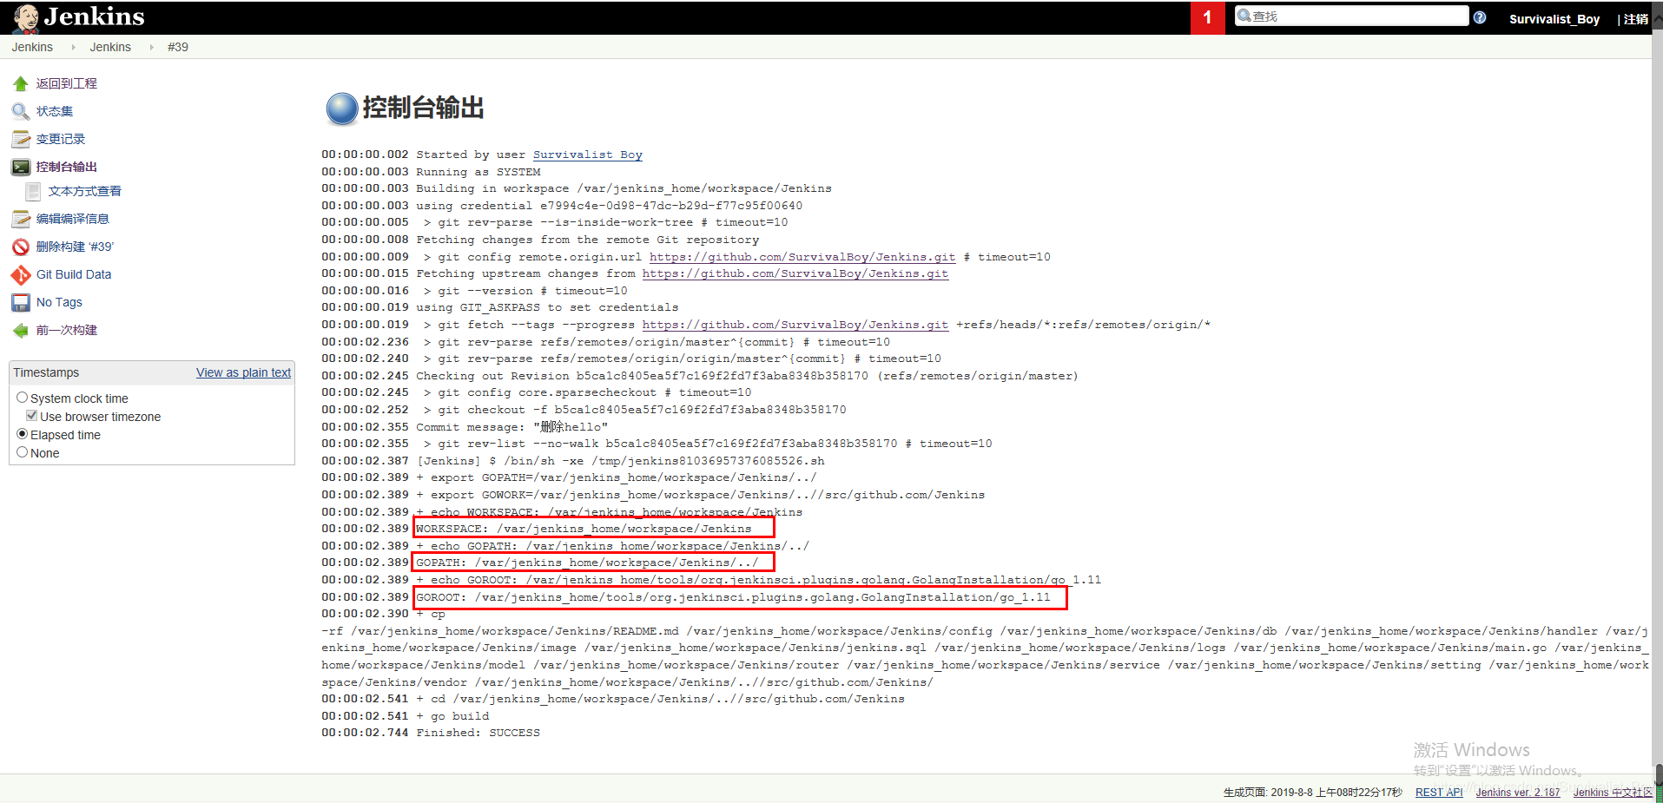Click the green up-arrow back-to-project icon
Image resolution: width=1663 pixels, height=803 pixels.
21,83
